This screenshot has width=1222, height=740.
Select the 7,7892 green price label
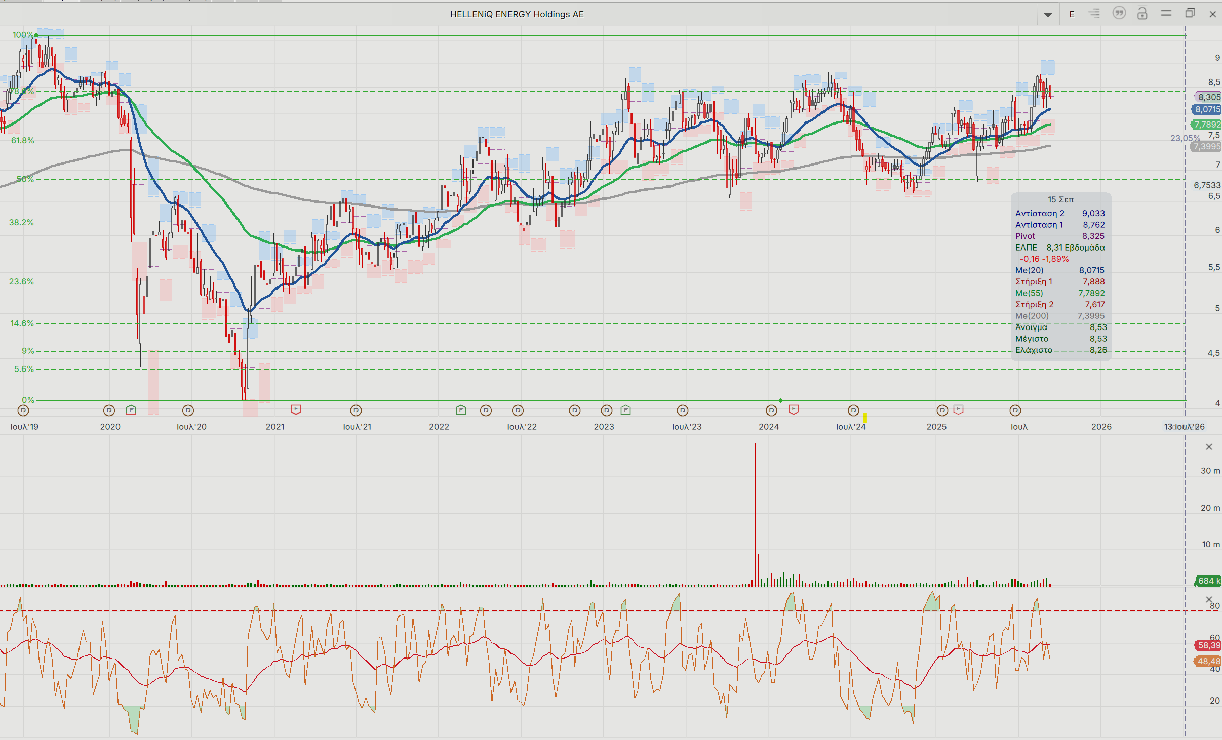coord(1207,125)
